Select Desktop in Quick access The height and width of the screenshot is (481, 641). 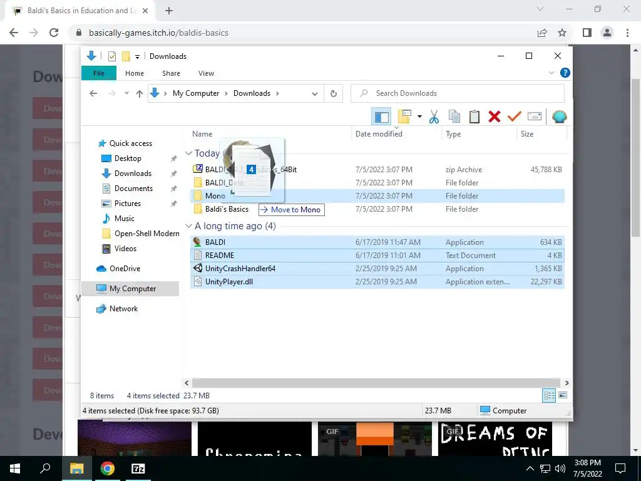(x=128, y=158)
